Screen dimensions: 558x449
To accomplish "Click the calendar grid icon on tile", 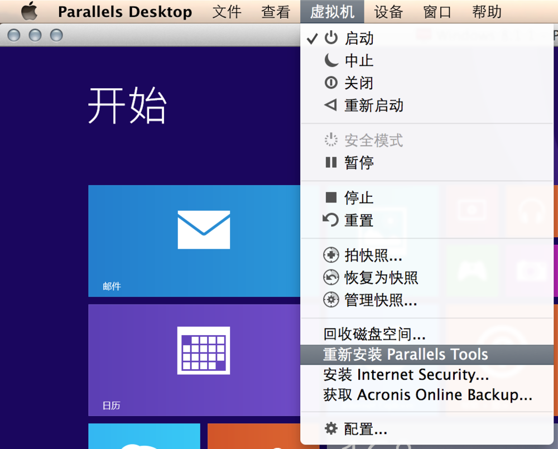I will point(204,350).
